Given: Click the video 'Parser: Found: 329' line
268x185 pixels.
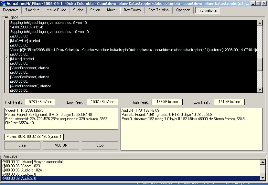Looking at the screenshot, I should [x=48, y=115].
